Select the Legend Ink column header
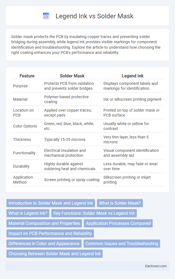 [x=133, y=76]
